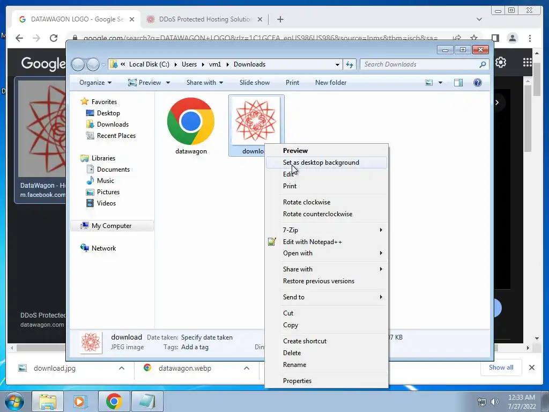The height and width of the screenshot is (412, 549).
Task: Open Google apps grid icon
Action: [x=528, y=62]
